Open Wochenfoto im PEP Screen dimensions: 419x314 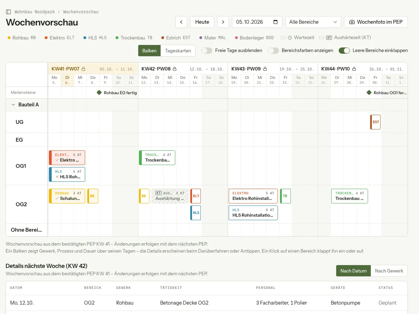pyautogui.click(x=376, y=22)
